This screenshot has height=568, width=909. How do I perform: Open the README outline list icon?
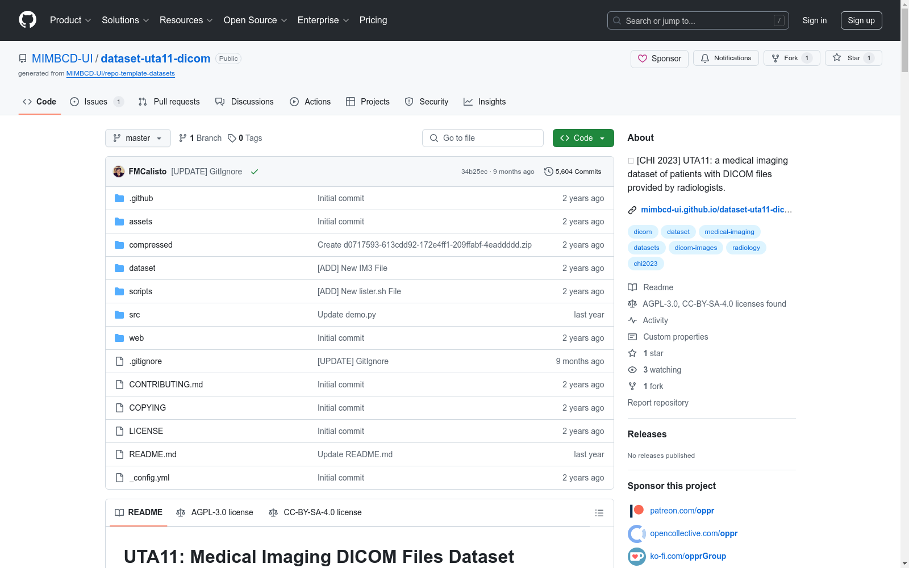point(599,513)
